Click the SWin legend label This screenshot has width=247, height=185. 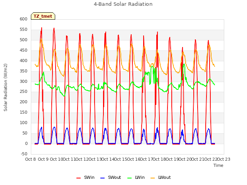point(89,177)
